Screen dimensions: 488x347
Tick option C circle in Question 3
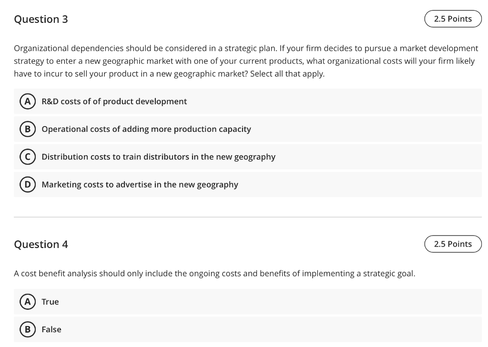(x=27, y=157)
